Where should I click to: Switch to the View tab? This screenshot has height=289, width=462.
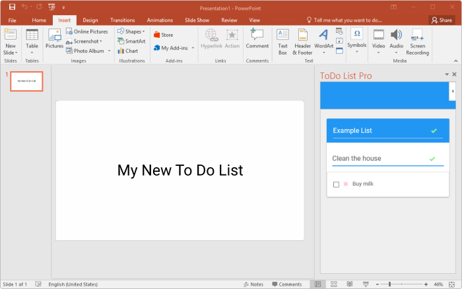tap(255, 20)
